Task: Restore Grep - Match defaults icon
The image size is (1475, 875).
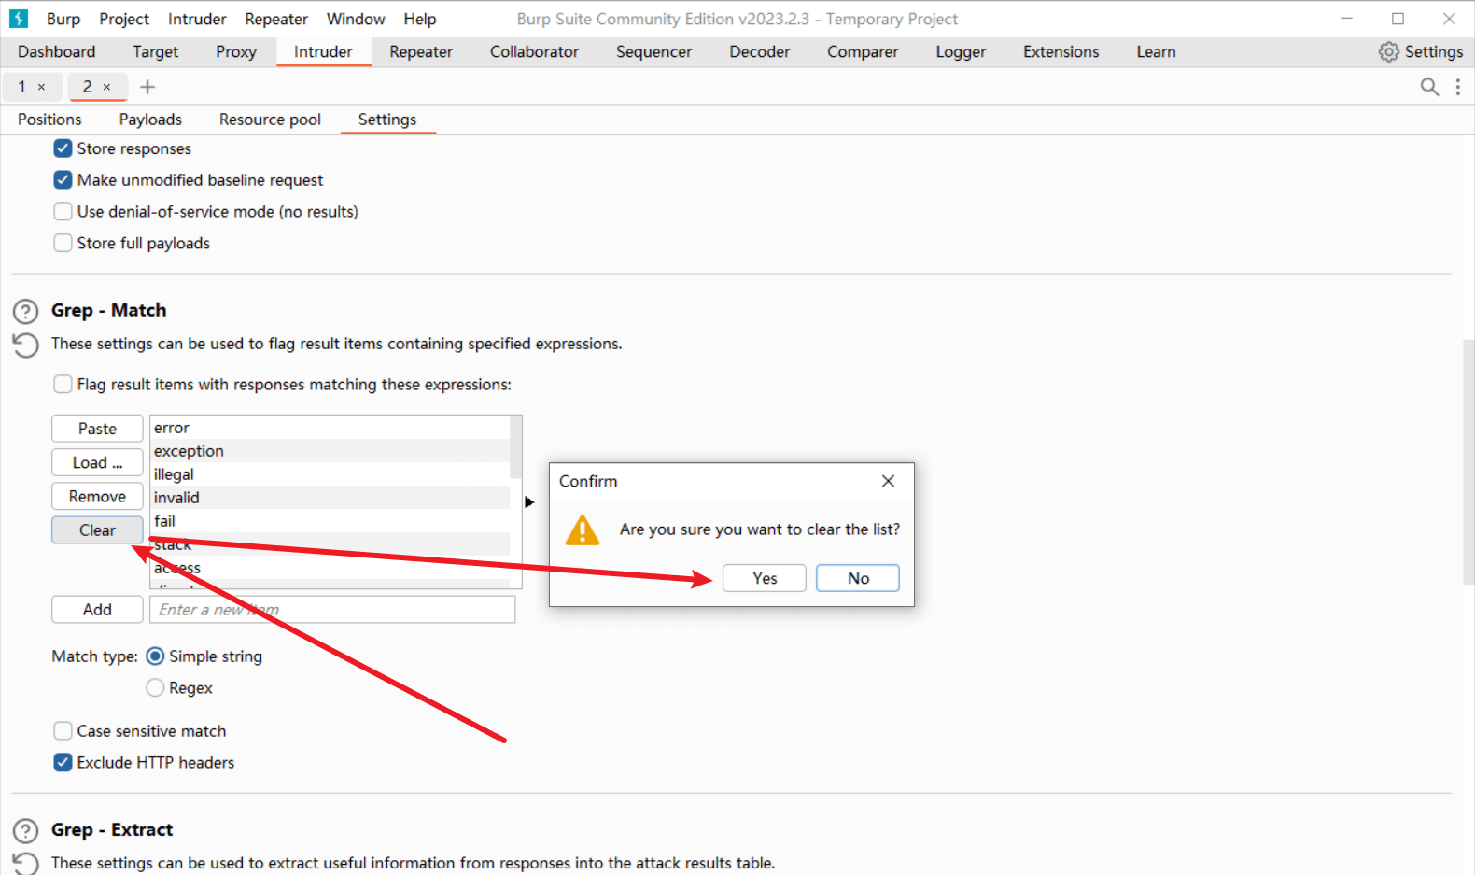Action: [x=26, y=346]
